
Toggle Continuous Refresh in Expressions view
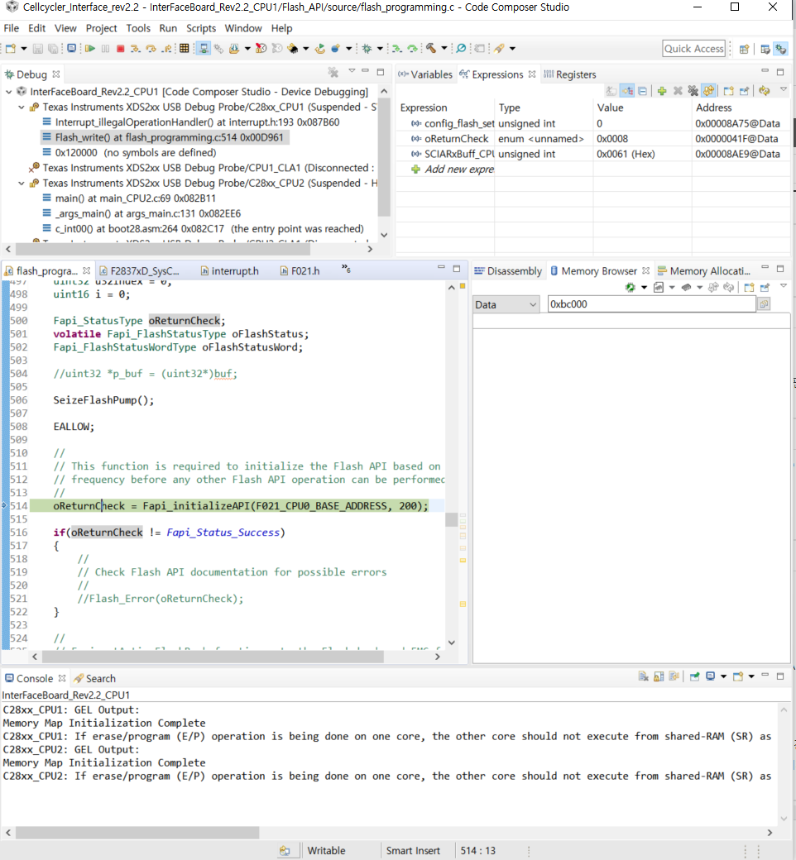point(708,91)
